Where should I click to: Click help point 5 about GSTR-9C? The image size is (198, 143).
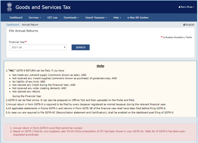pos(90,113)
